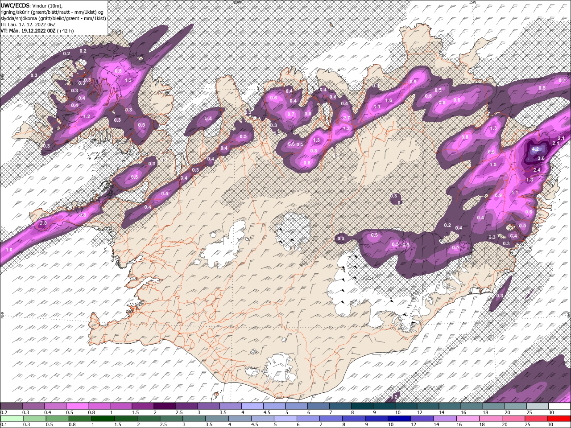Screen dimensions: 571x428
Task: Click the 15W longitude label at the top
Action: pyautogui.click(x=472, y=2)
